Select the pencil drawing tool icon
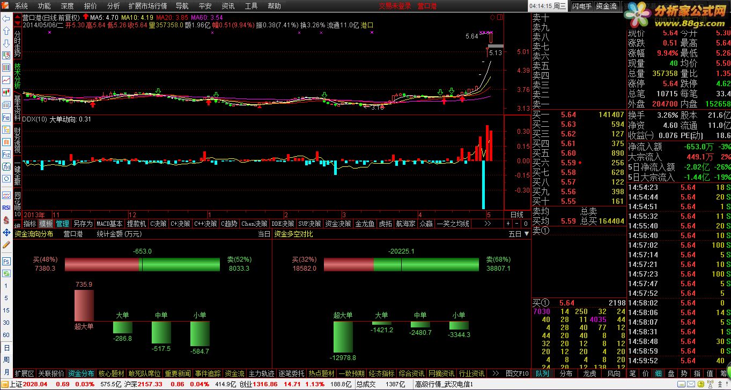 [6, 244]
